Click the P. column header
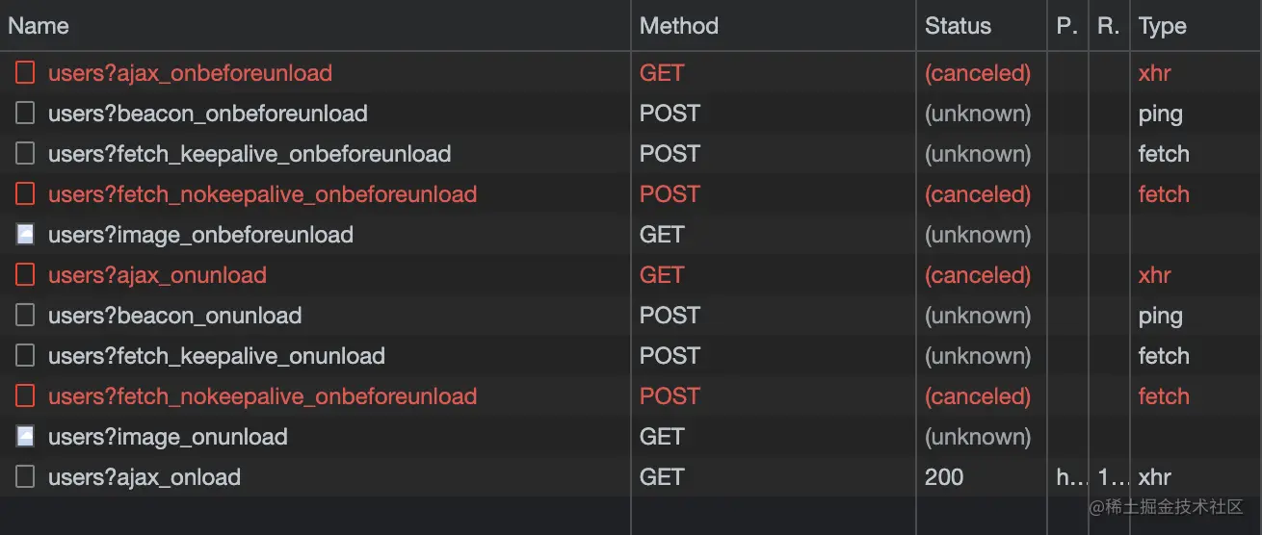The image size is (1262, 535). click(1068, 26)
